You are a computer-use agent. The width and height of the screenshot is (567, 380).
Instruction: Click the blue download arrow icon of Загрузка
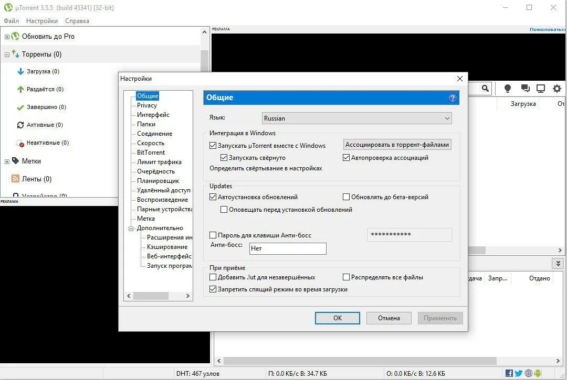click(x=20, y=71)
